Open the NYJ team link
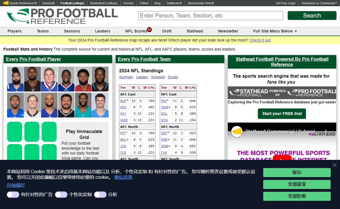 [x=123, y=114]
